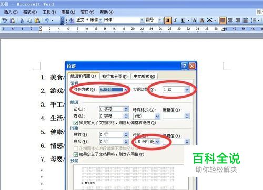Select justify alignment, the highlighted icon
The width and height of the screenshot is (263, 190).
tap(222, 20)
